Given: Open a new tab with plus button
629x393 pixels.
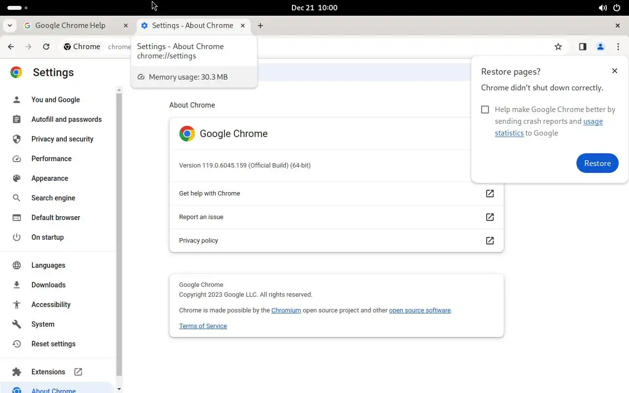Looking at the screenshot, I should tap(260, 26).
